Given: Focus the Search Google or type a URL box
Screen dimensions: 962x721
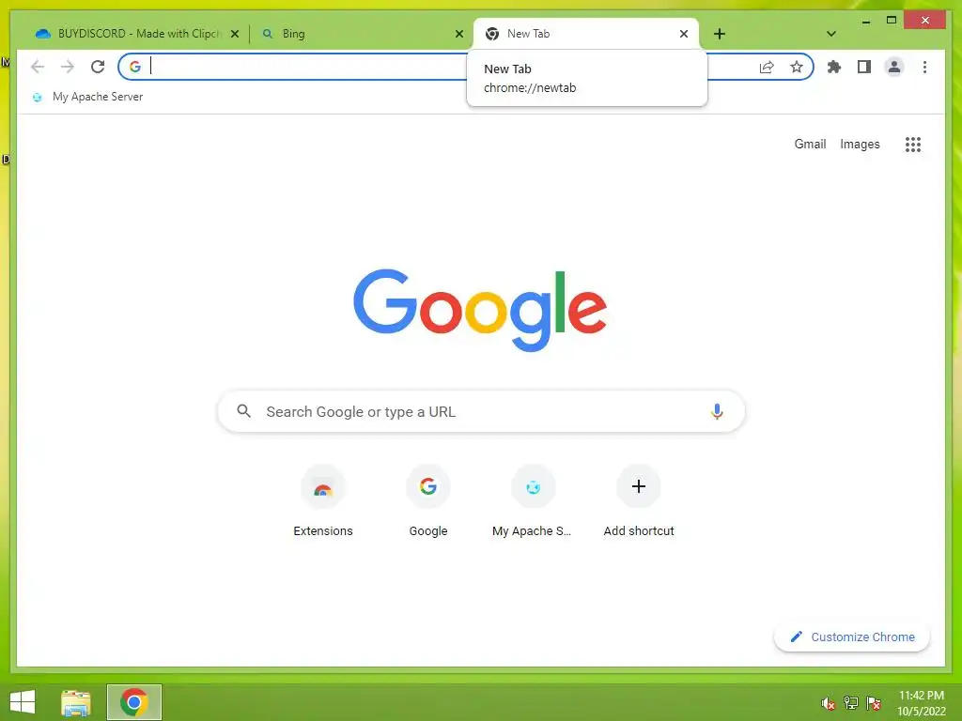Looking at the screenshot, I should pyautogui.click(x=481, y=411).
